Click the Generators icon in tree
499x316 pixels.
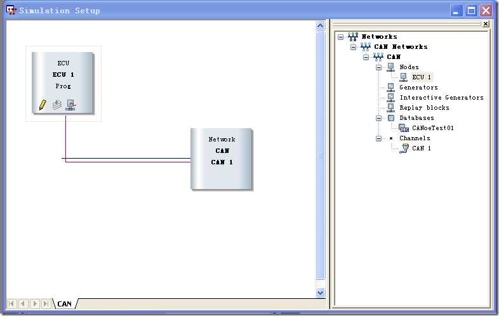pos(391,88)
